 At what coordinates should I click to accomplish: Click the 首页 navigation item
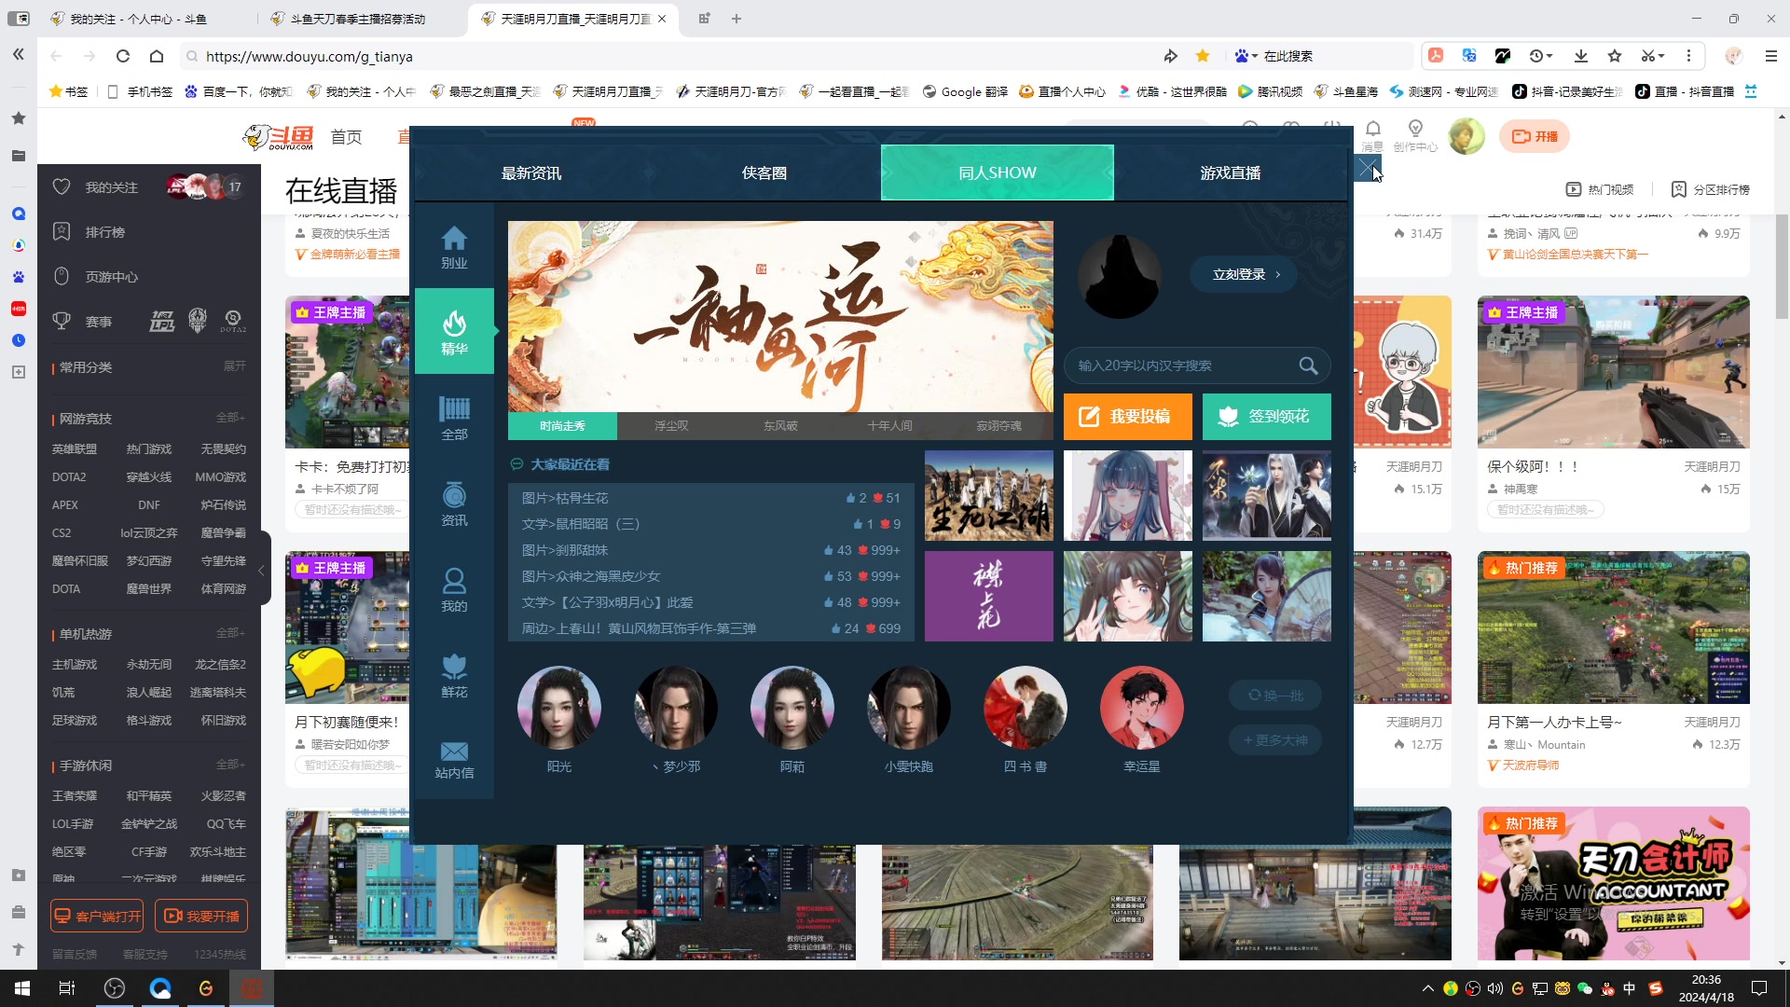click(346, 137)
